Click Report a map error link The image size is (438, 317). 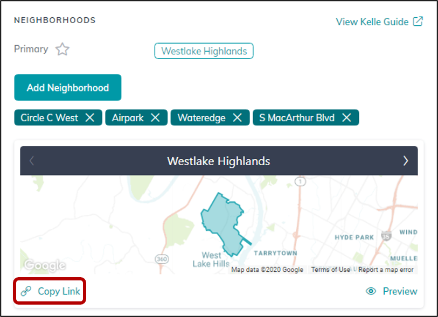coord(386,270)
